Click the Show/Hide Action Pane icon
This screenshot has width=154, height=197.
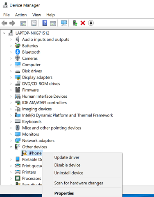[53, 23]
